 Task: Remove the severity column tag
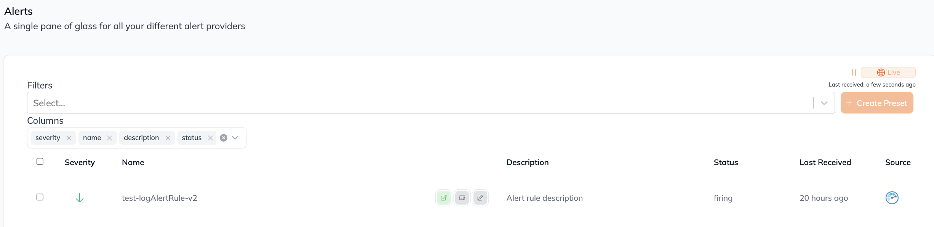69,138
